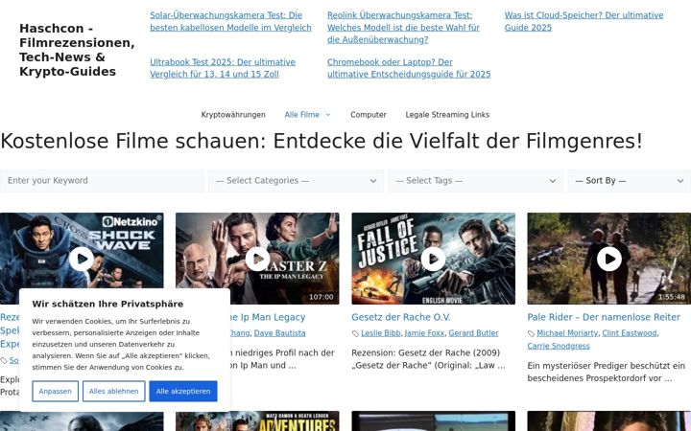Open the Adventures movie thumbnail in second row
This screenshot has height=431, width=691.
(257, 420)
